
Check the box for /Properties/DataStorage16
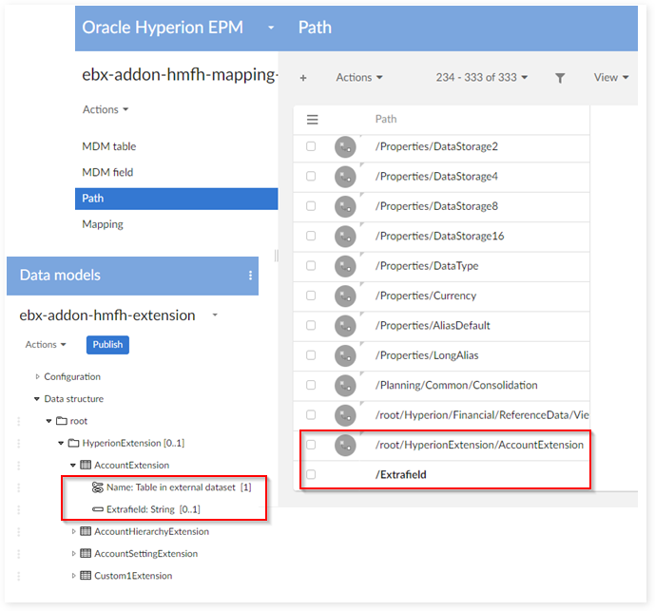tap(311, 236)
